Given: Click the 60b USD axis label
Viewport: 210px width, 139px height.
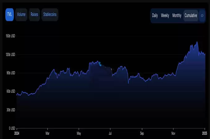Looking at the screenshot, I should 10,91.
